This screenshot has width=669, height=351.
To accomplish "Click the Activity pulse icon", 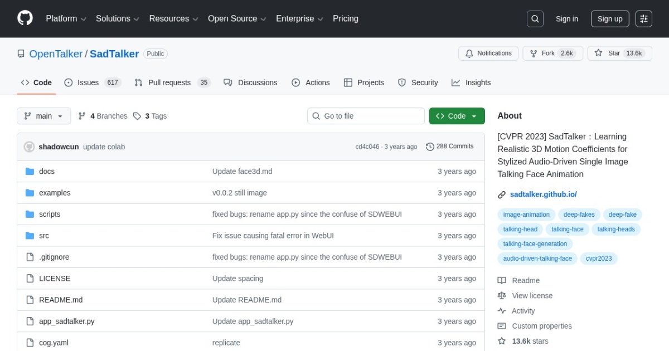I will tap(501, 310).
